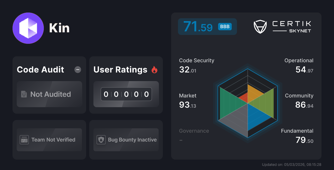Click the minus icon on the Code Audit card
The width and height of the screenshot is (334, 170).
pyautogui.click(x=77, y=70)
